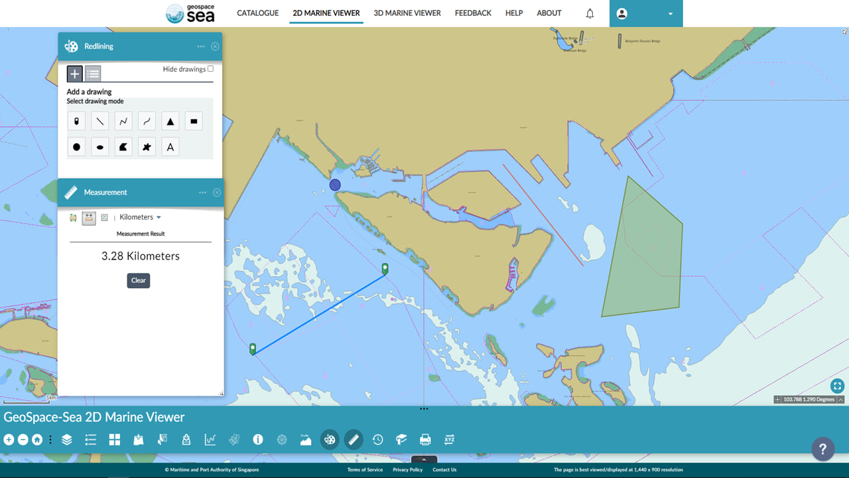Open the help question mark button
The image size is (849, 478).
coord(823,448)
